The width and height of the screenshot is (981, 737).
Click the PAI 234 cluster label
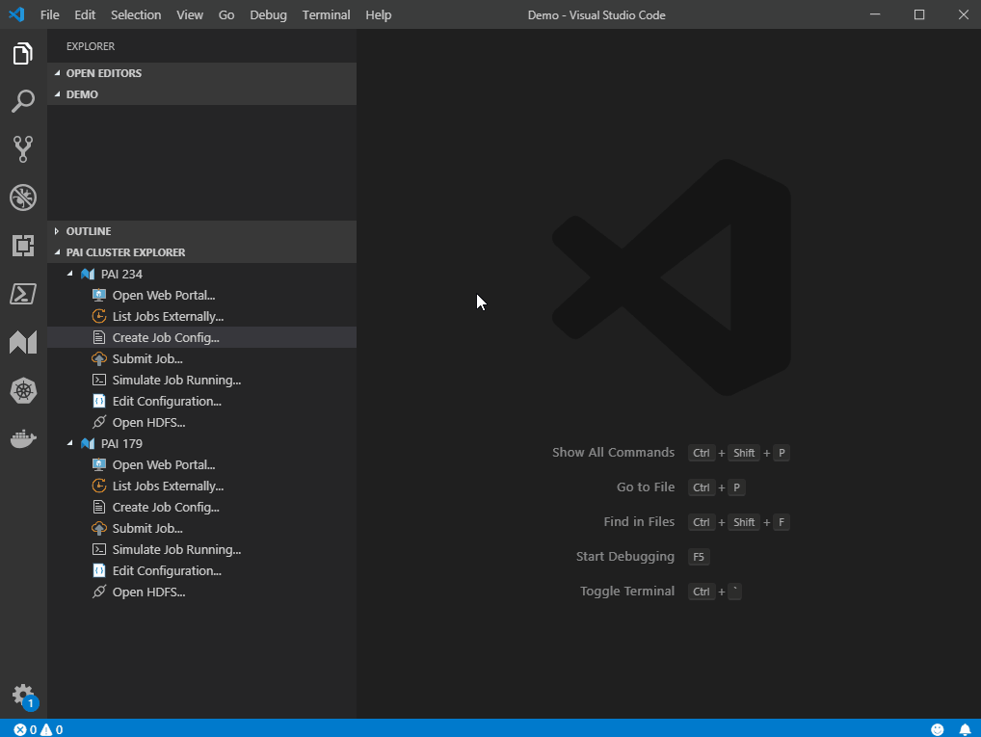click(x=122, y=274)
